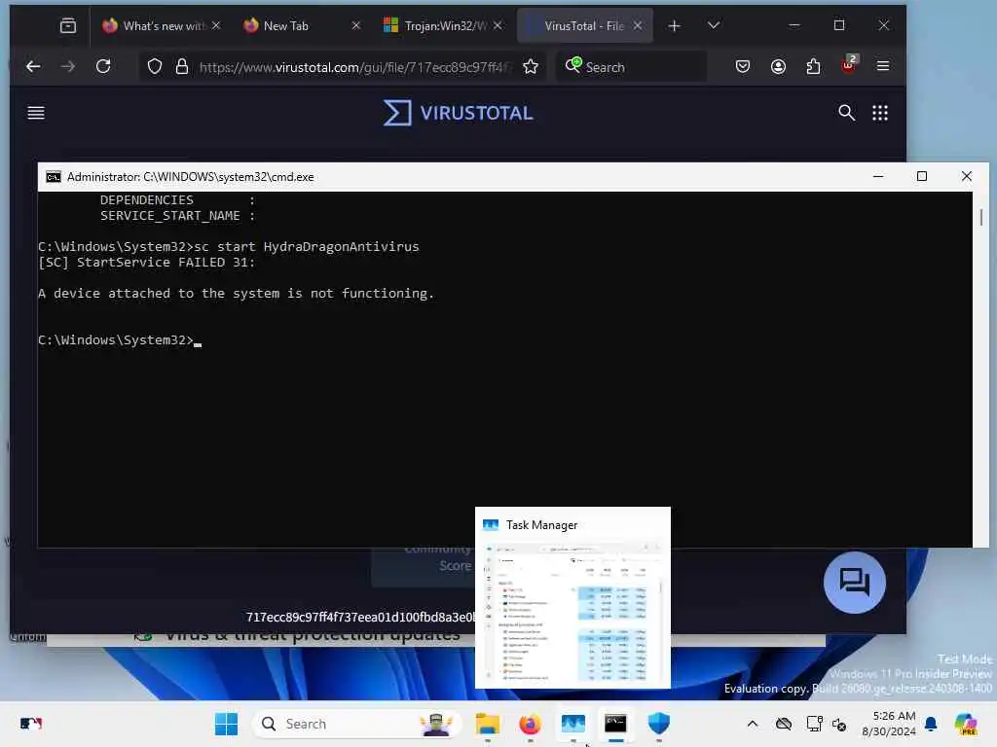The image size is (997, 747).
Task: Click the OneDrive cloud tray icon
Action: point(784,724)
